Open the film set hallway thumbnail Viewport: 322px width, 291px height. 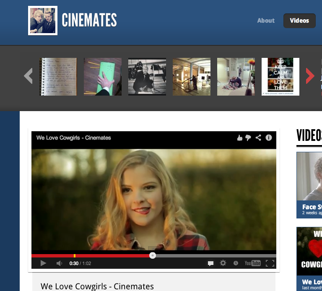coord(192,77)
